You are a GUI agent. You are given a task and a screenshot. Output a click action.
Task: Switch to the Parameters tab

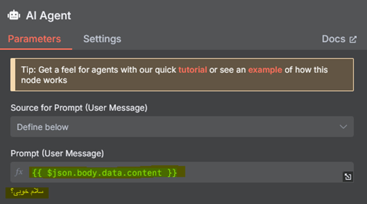point(34,39)
